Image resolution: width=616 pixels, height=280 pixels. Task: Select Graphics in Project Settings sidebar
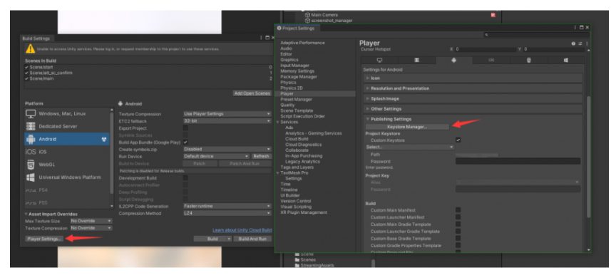tap(289, 60)
